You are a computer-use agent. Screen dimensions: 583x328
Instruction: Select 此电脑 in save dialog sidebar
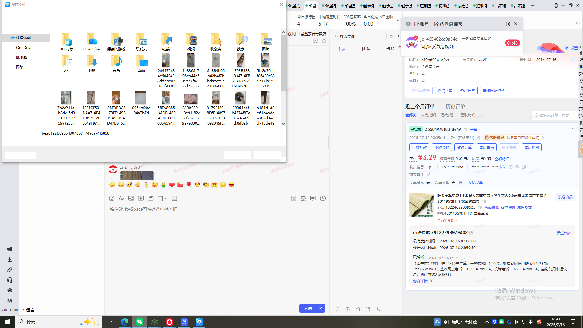click(x=22, y=57)
